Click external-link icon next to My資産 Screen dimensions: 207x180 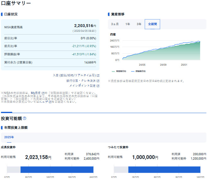[x=43, y=93]
